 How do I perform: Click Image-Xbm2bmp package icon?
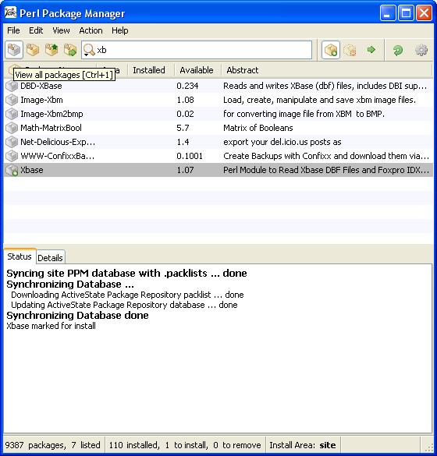pyautogui.click(x=12, y=114)
